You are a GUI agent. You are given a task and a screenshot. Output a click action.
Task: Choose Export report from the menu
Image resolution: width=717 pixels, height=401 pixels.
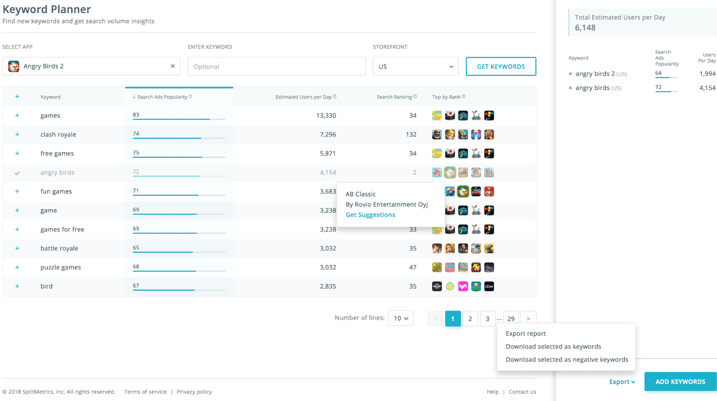(526, 333)
